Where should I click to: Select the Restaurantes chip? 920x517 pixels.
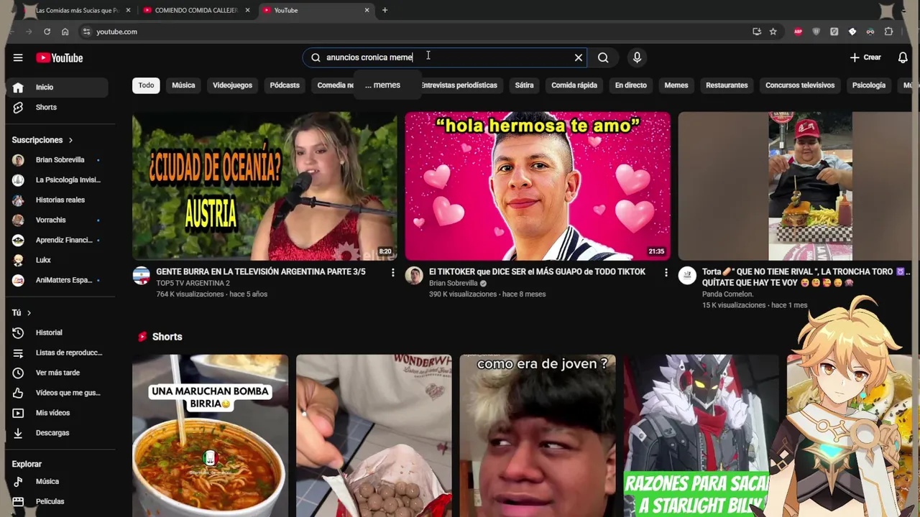click(727, 85)
